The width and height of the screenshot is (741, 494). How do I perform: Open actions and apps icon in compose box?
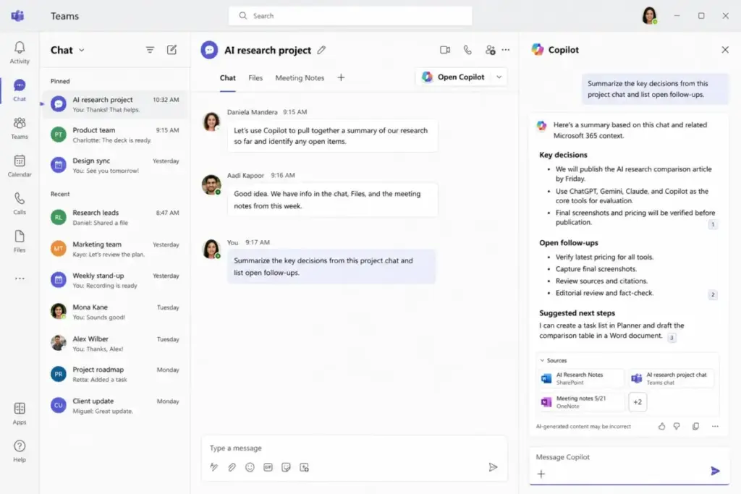[305, 467]
